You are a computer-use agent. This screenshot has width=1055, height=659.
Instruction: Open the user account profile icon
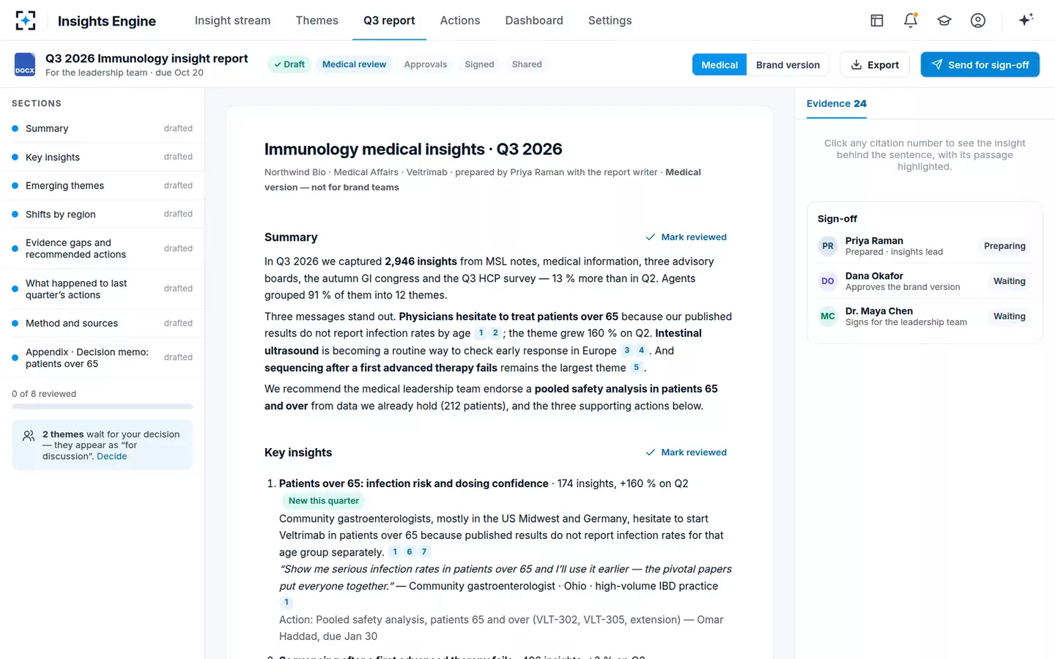[978, 21]
